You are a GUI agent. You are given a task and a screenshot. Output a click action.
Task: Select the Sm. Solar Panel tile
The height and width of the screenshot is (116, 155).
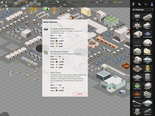point(147,34)
